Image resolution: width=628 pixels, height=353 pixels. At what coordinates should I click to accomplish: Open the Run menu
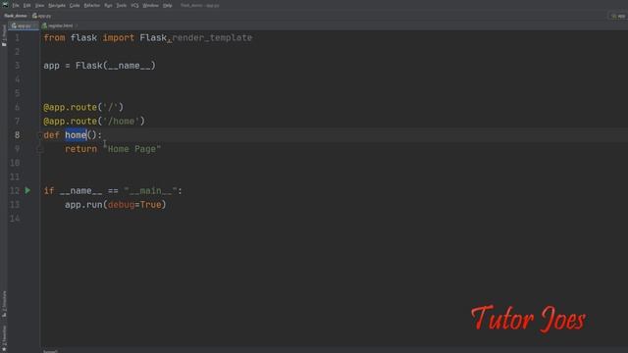(108, 6)
